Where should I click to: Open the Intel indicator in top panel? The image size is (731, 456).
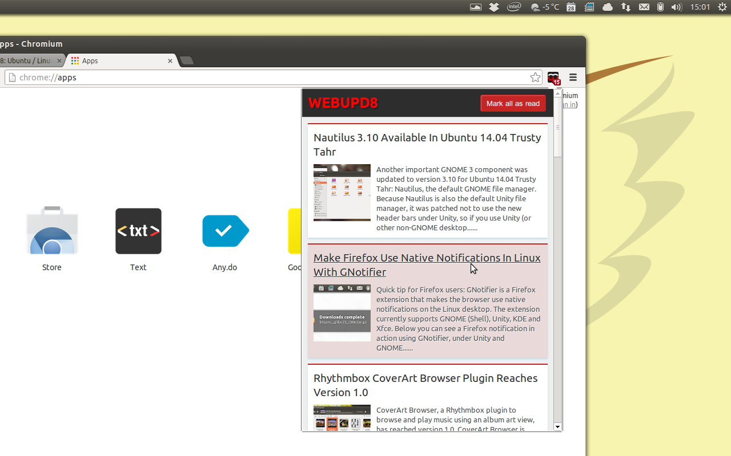tap(514, 7)
